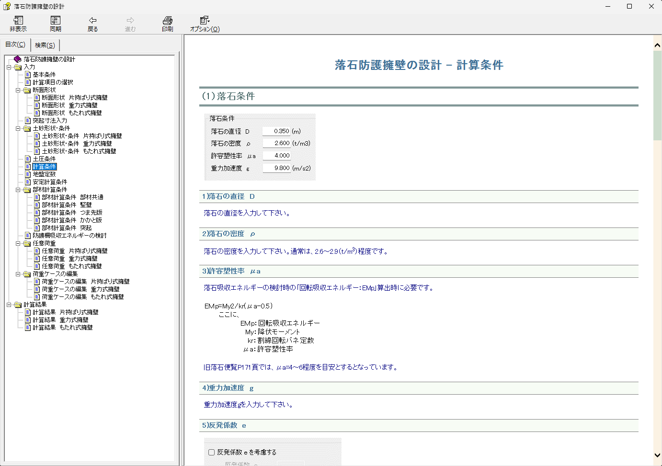Image resolution: width=662 pixels, height=466 pixels.
Task: Click the page icon beside 基本条件
Action: coord(28,75)
